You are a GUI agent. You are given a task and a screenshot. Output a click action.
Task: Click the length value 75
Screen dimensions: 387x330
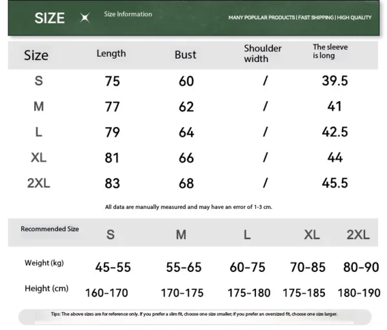(112, 81)
